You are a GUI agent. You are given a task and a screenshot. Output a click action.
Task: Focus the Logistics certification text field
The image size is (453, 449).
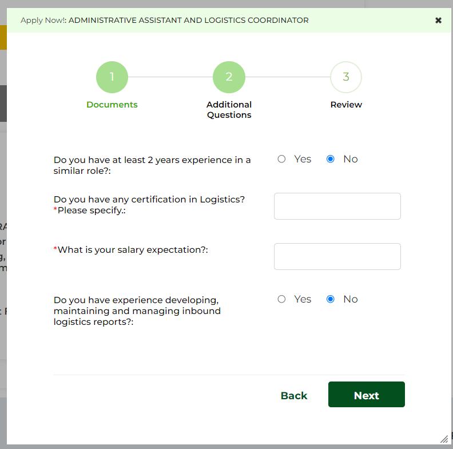pyautogui.click(x=337, y=206)
